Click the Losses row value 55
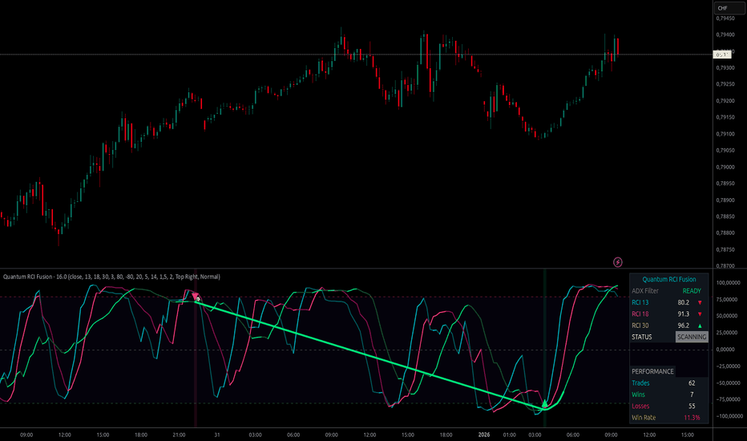Image resolution: width=747 pixels, height=441 pixels. (691, 407)
